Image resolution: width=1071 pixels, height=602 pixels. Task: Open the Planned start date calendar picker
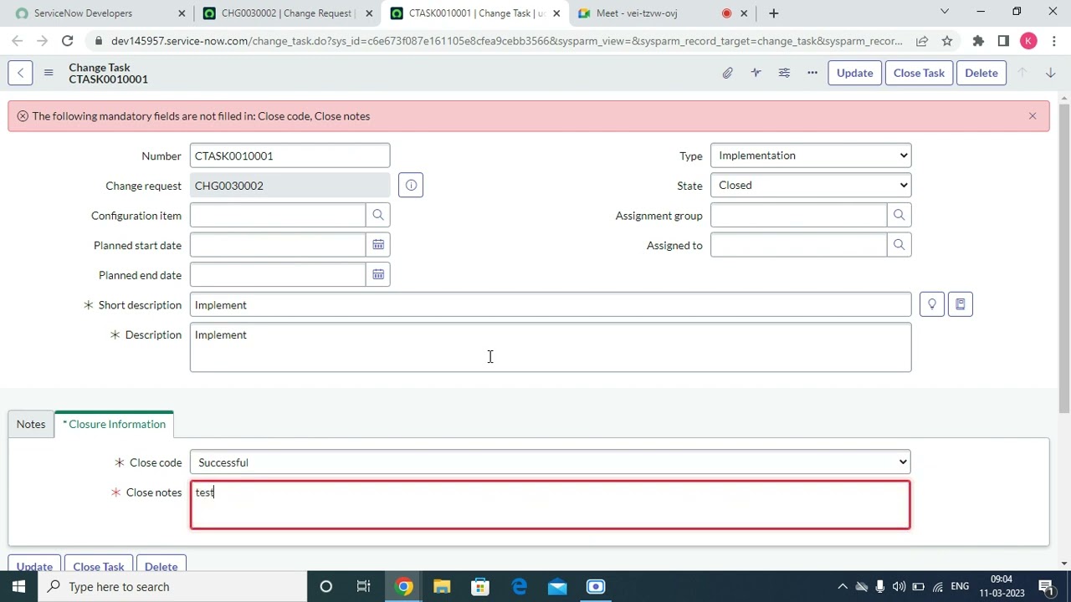[x=378, y=245]
